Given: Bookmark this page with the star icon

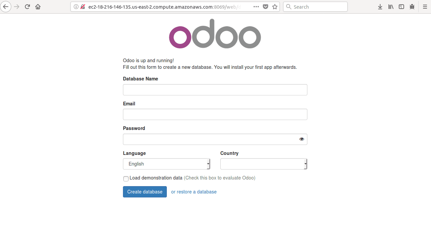Looking at the screenshot, I should [275, 7].
